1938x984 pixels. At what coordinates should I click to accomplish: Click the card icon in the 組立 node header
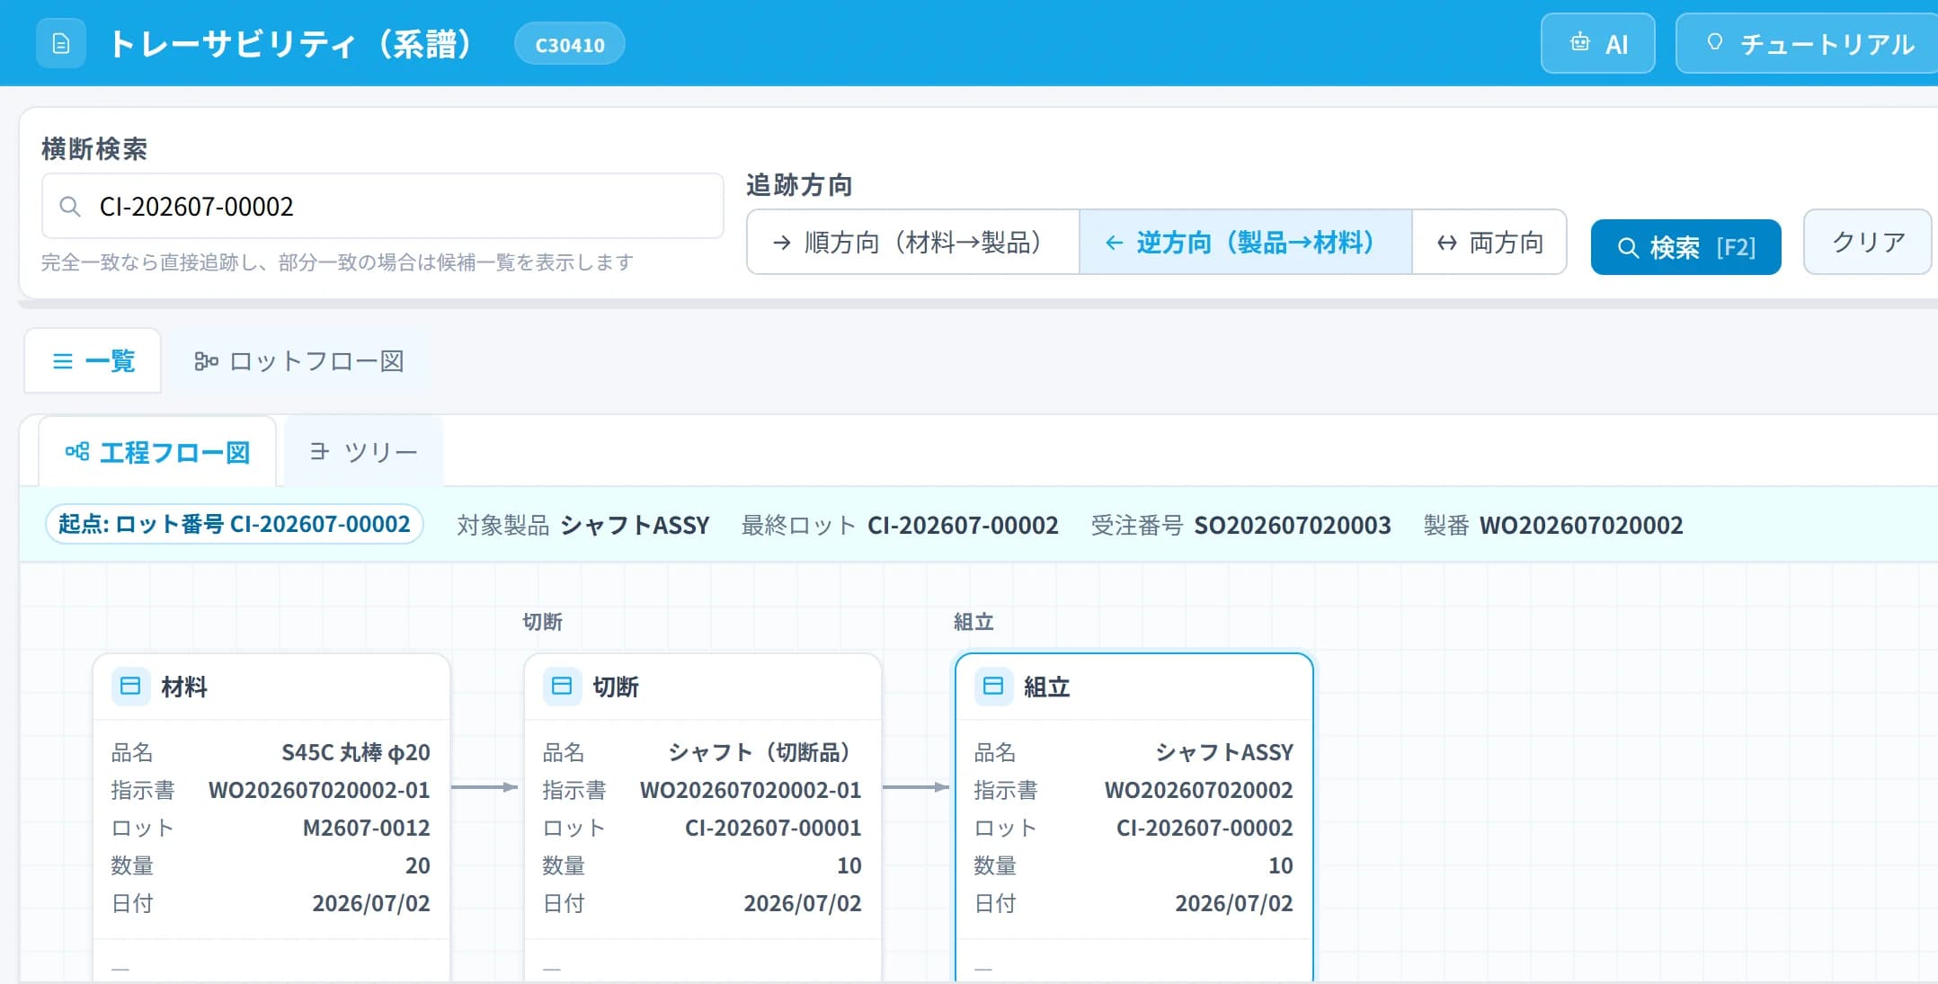click(993, 687)
